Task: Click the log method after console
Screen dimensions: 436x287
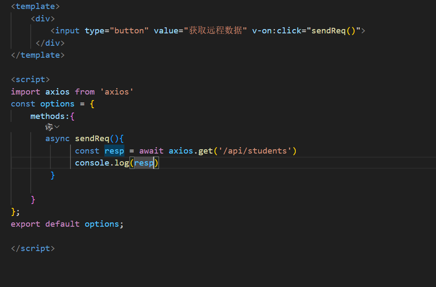Action: pos(121,163)
